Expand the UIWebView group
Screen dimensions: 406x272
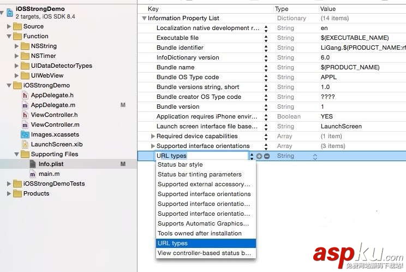click(16, 75)
